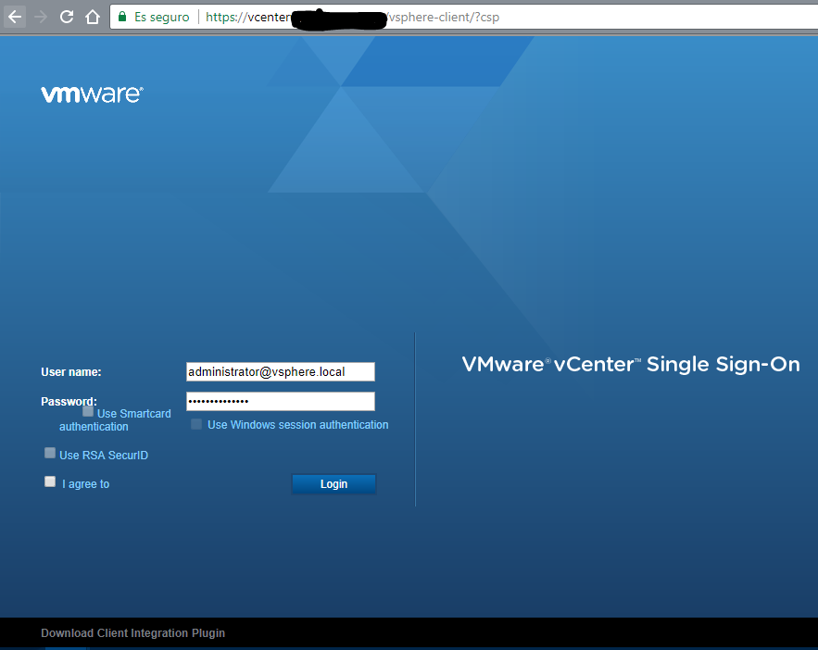Click the Use RSA SecurID label
Screen dimensions: 818x650
[104, 455]
